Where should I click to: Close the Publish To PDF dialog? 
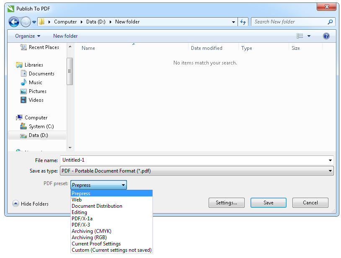click(326, 7)
